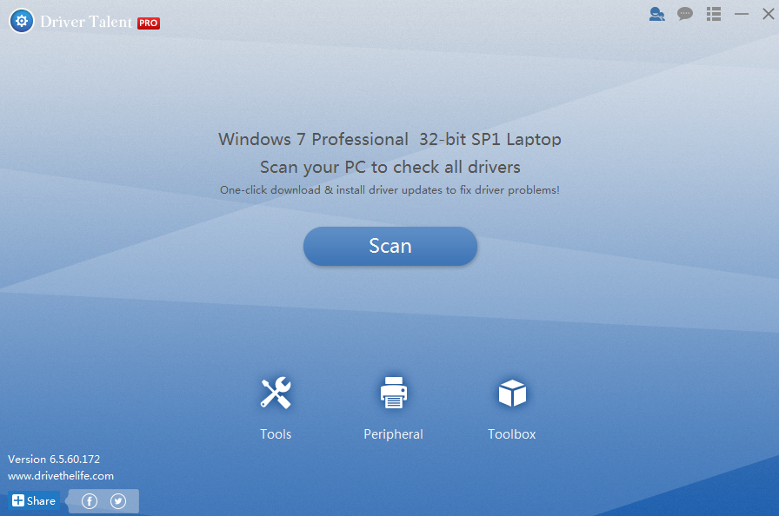Click the Toolbox label

click(512, 434)
